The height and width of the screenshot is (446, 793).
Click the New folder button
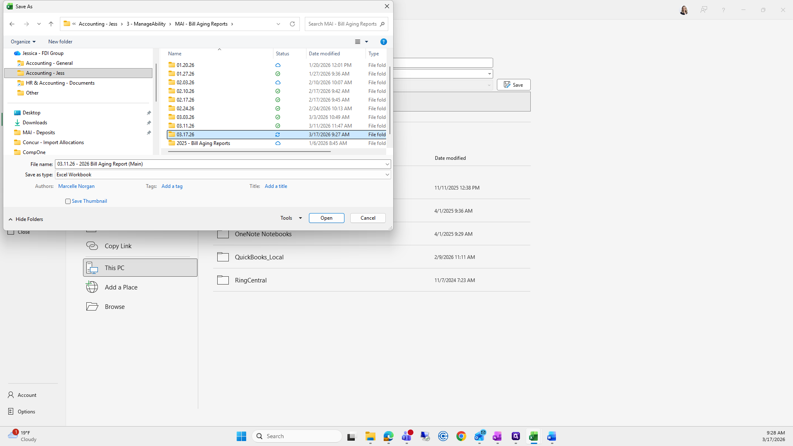click(60, 42)
